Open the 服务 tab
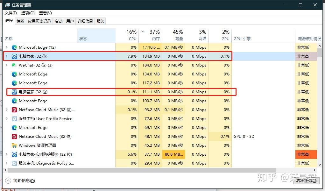 101,21
